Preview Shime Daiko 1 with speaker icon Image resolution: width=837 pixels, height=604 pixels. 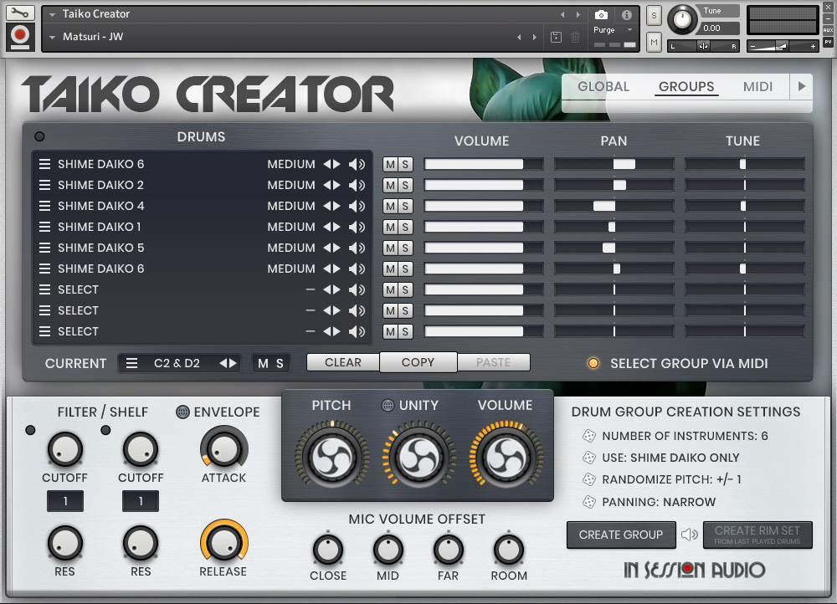pyautogui.click(x=357, y=227)
